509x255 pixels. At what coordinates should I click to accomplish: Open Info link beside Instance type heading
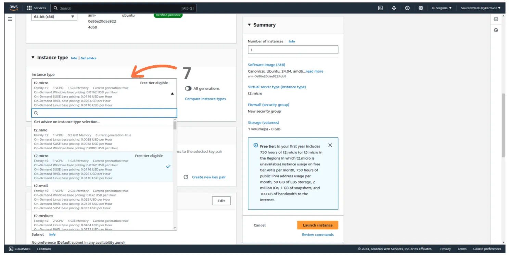74,58
